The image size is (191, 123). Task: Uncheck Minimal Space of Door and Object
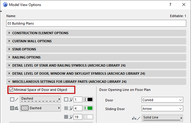pyautogui.click(x=11, y=90)
